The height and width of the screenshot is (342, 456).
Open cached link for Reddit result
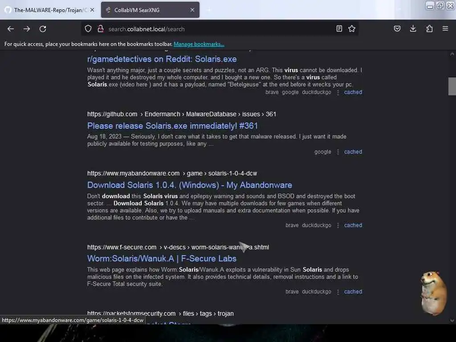353,92
